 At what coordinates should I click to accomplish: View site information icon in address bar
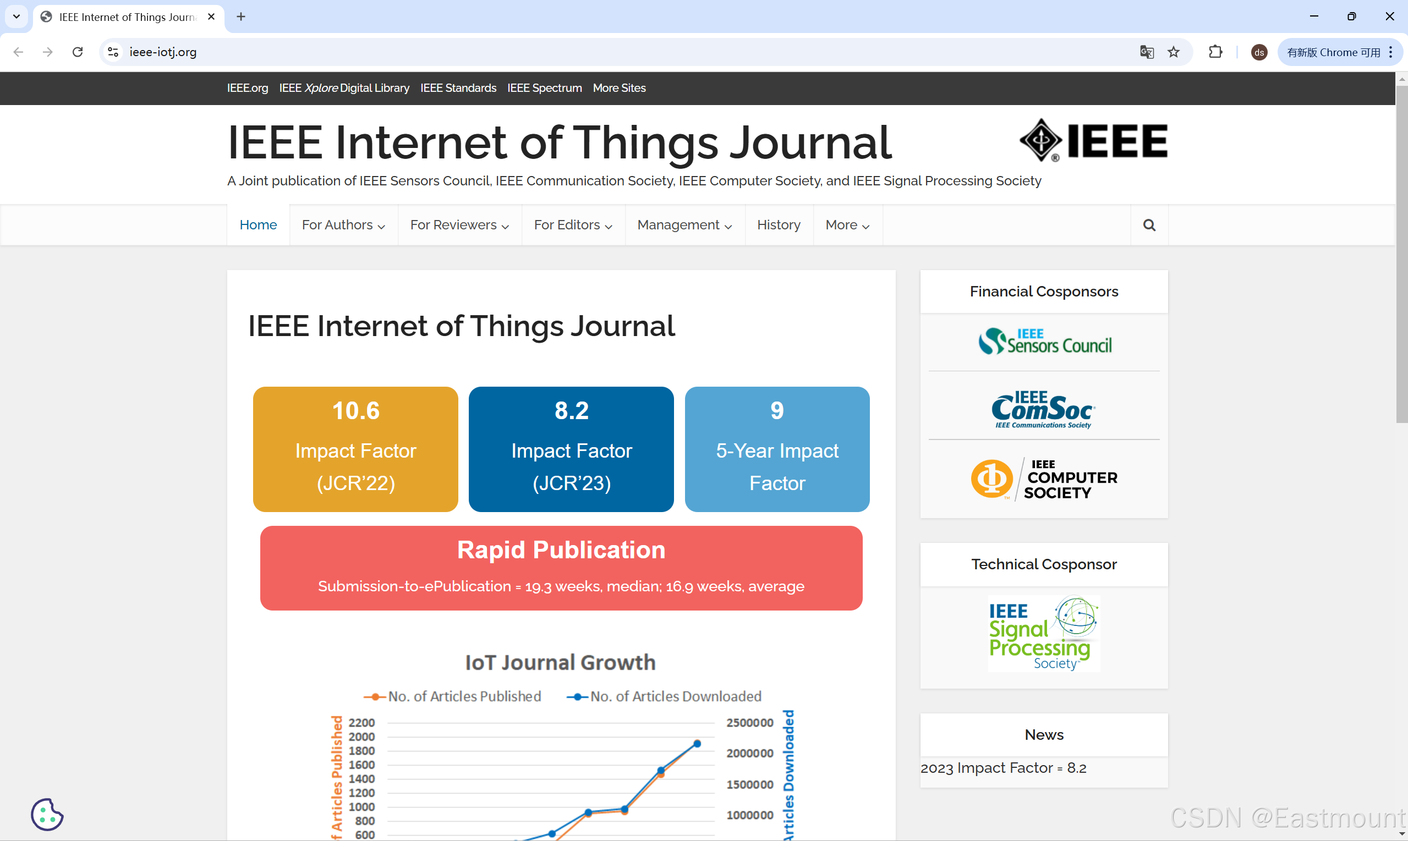(x=113, y=52)
